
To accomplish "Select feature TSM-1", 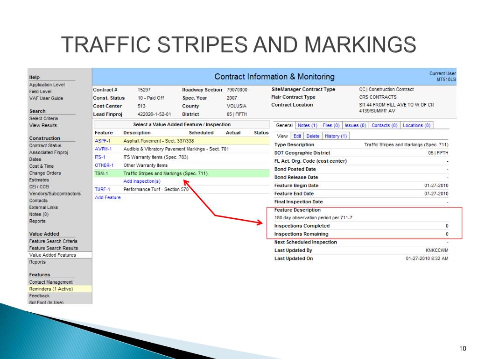I will tap(101, 173).
